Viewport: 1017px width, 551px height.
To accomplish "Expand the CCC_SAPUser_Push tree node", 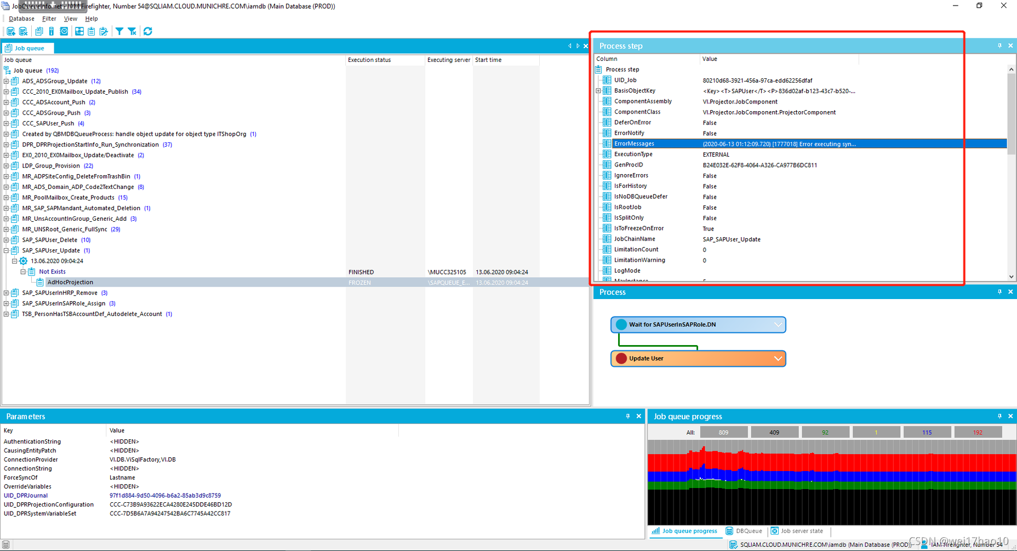I will coord(6,123).
